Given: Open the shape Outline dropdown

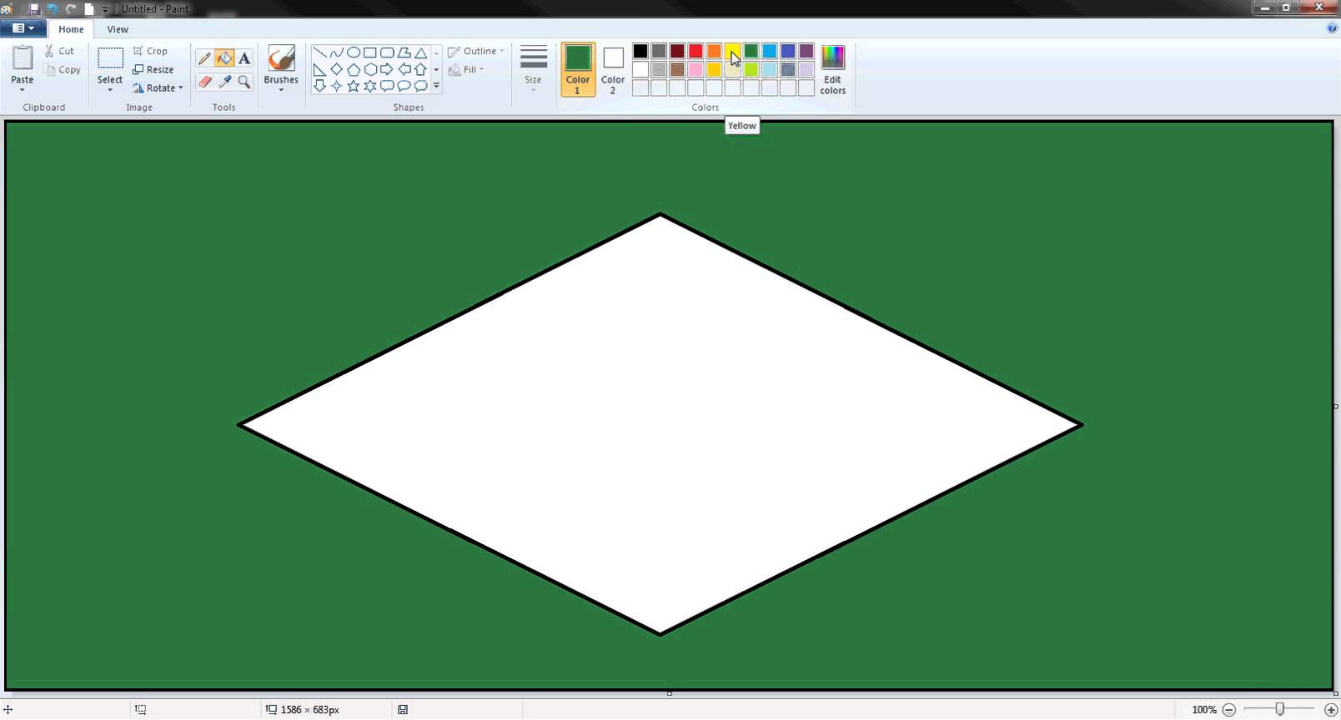Looking at the screenshot, I should (x=476, y=51).
